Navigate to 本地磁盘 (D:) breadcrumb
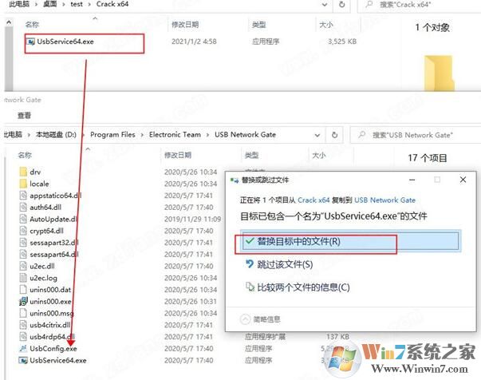This screenshot has height=380, width=481. point(56,135)
